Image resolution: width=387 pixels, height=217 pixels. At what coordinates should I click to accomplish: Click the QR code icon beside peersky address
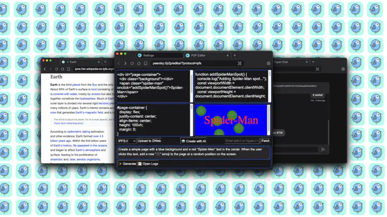click(x=240, y=63)
